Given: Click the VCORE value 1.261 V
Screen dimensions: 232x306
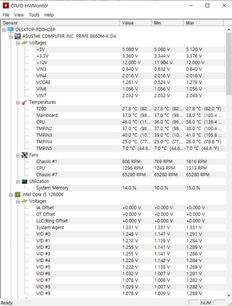Looking at the screenshot, I should [130, 82].
